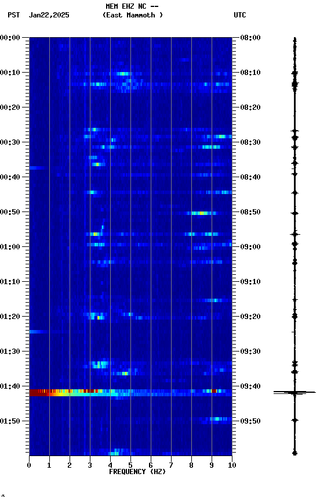Click the 00:00 PST time label
Viewport: 320px width, 502px height.
click(10, 38)
